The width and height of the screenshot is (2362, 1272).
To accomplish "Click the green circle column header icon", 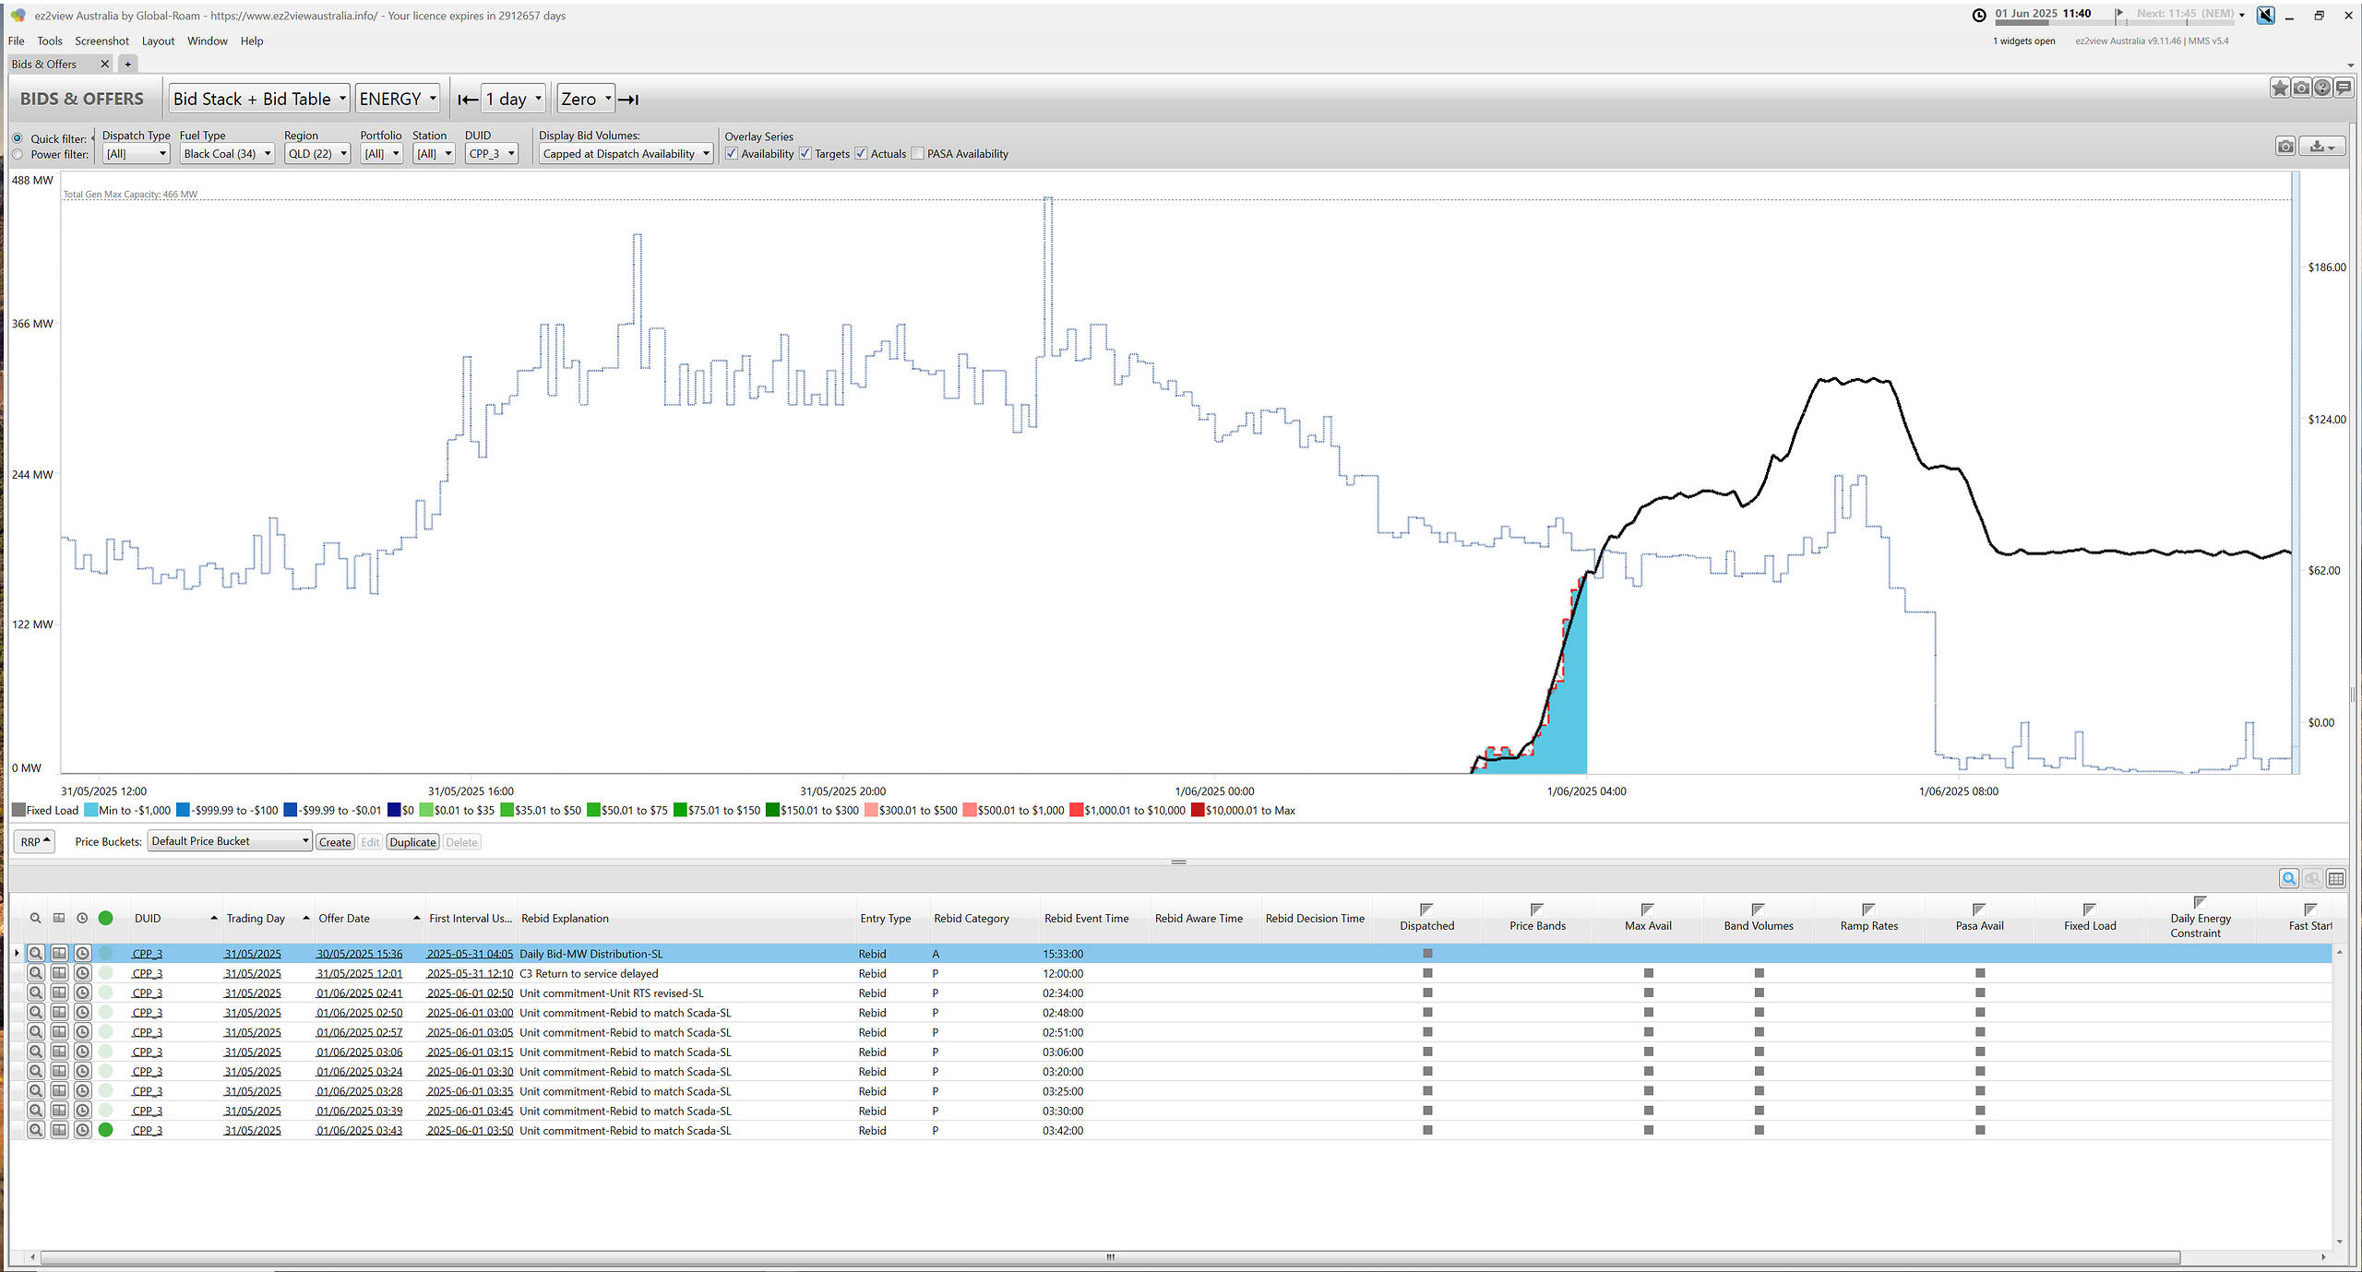I will tap(106, 919).
